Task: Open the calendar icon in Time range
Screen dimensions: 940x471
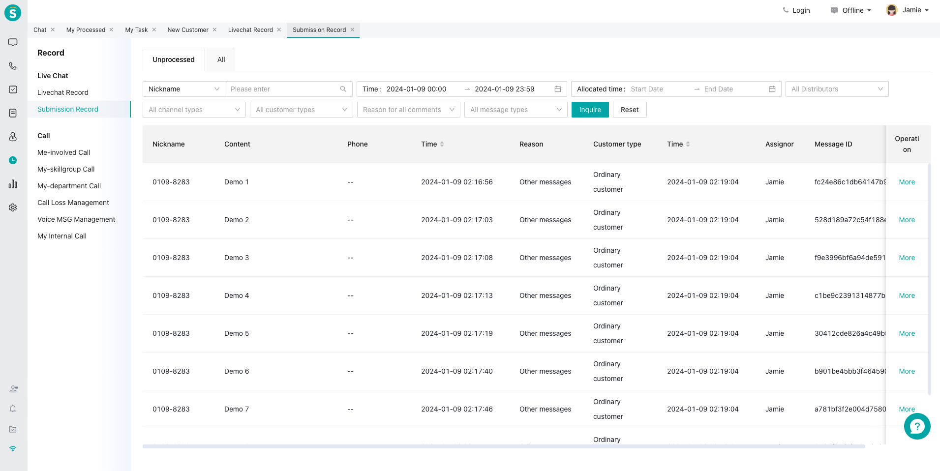Action: tap(558, 89)
